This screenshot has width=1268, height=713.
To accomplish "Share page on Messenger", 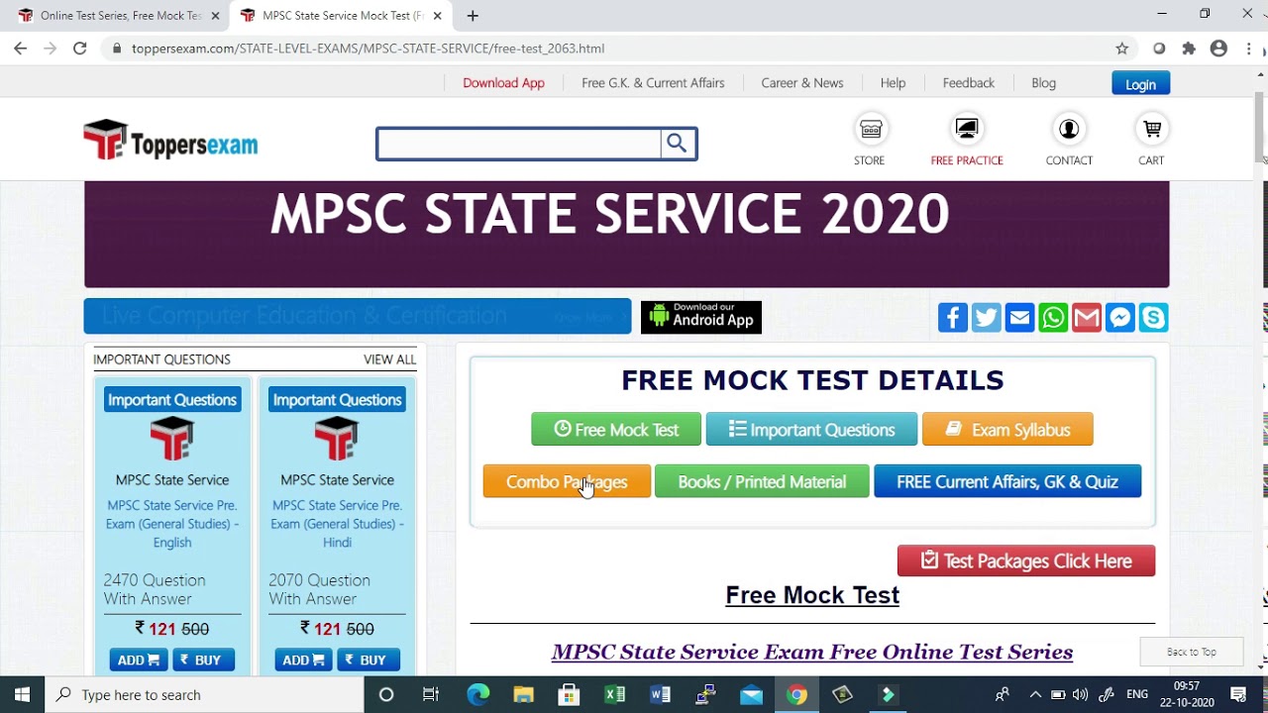I will 1120,318.
